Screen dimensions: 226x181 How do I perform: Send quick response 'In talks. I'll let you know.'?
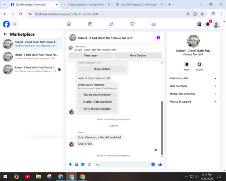tap(97, 102)
